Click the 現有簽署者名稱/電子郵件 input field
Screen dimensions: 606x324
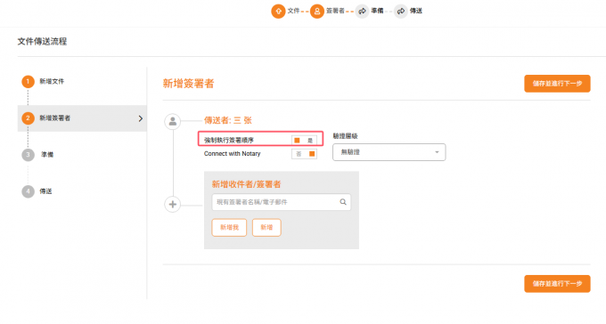pos(282,202)
